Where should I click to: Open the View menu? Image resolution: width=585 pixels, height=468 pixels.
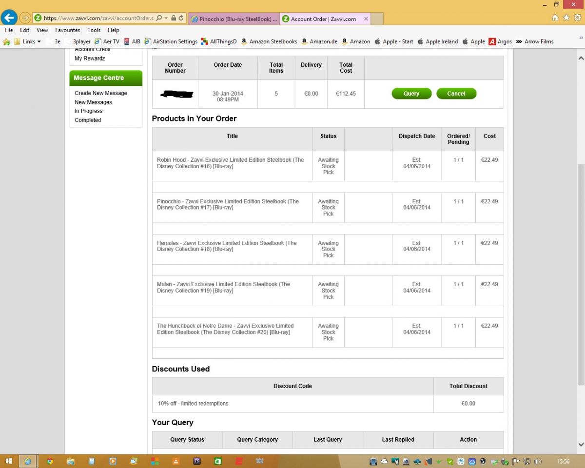[42, 30]
